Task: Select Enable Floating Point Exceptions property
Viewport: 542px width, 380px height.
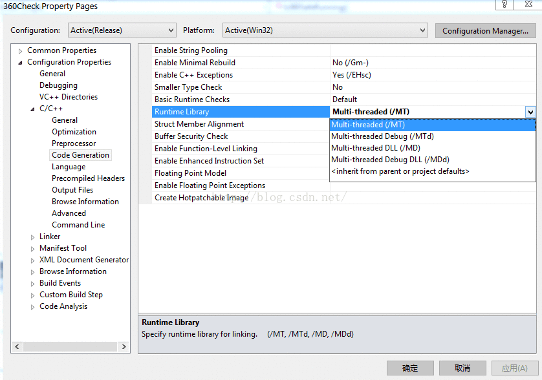Action: pyautogui.click(x=241, y=185)
